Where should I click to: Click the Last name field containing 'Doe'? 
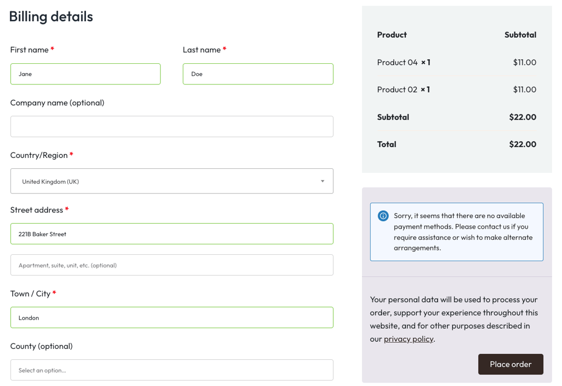pyautogui.click(x=258, y=73)
